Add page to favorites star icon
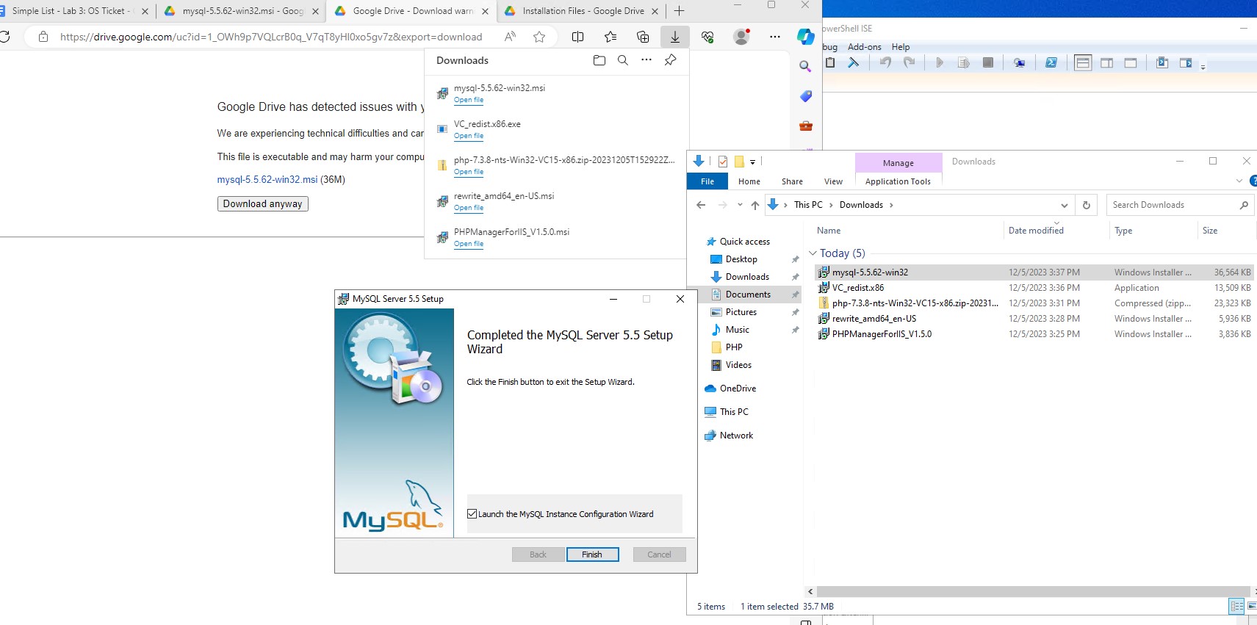 point(539,37)
